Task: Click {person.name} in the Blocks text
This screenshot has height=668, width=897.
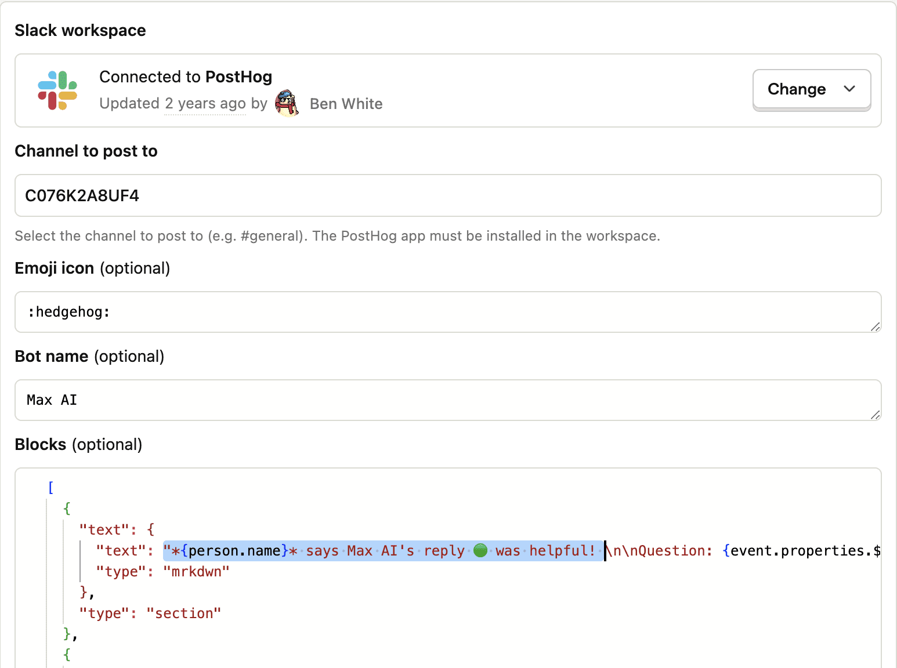Action: [x=234, y=551]
